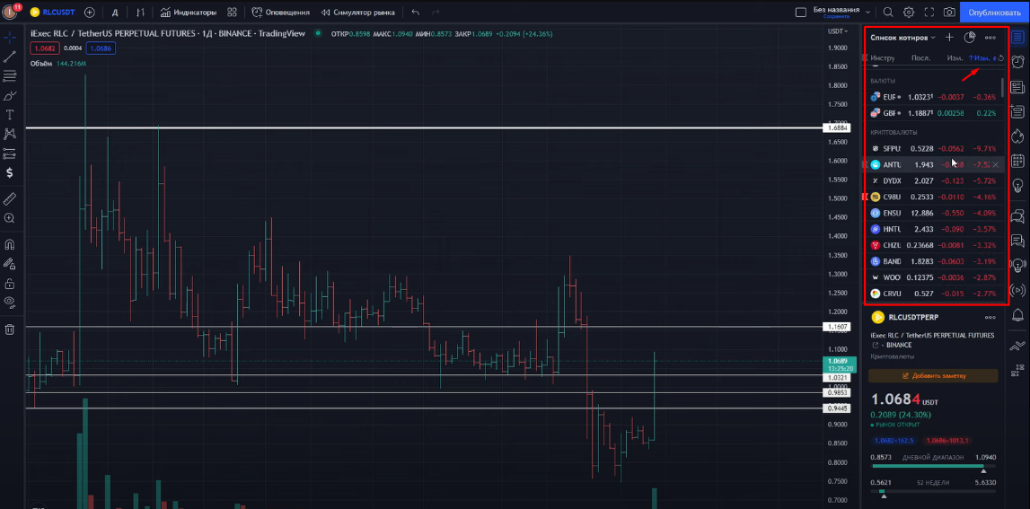Select the trend line drawing tool
Viewport: 1030px width, 509px height.
(x=10, y=57)
